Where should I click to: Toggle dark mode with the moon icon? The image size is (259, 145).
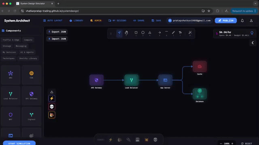click(x=253, y=43)
